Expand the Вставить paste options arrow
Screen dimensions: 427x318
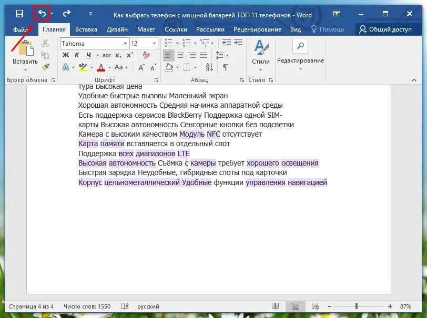(x=25, y=70)
